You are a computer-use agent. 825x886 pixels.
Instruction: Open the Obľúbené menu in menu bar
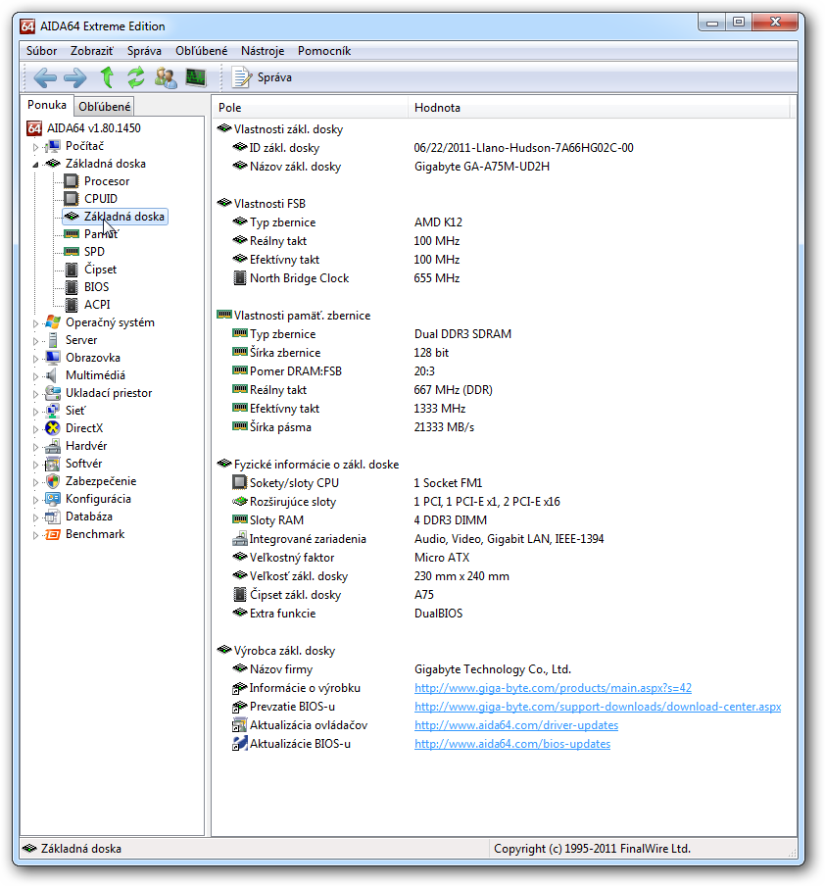[x=201, y=51]
